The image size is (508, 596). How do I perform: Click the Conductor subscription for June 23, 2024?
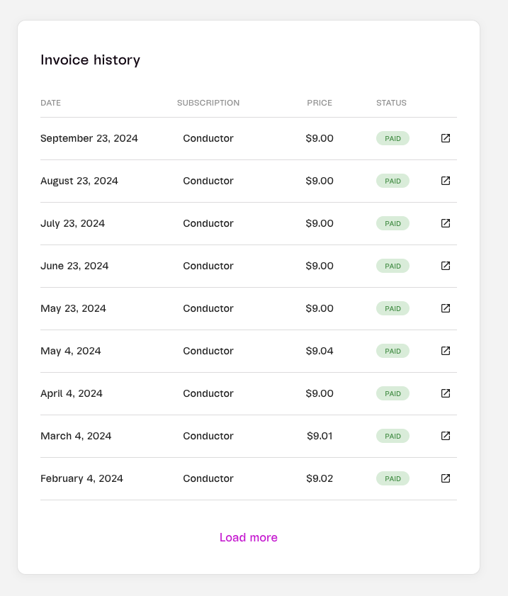(208, 266)
